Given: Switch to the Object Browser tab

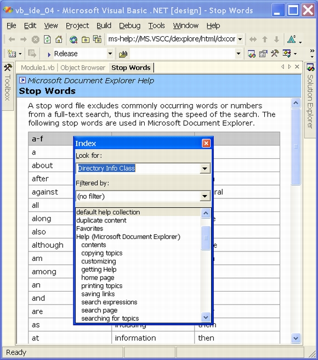Looking at the screenshot, I should pyautogui.click(x=83, y=68).
